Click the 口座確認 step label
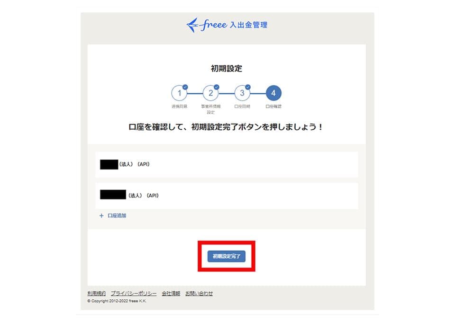 (273, 107)
